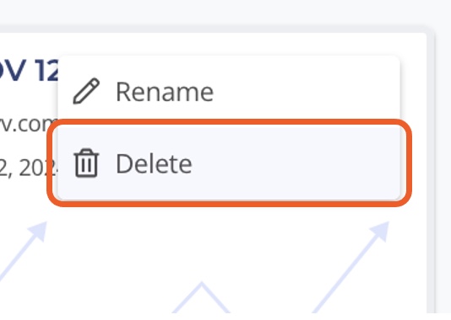The height and width of the screenshot is (320, 451).
Task: Click the diagonal shaft of the right arrow
Action: [345, 274]
